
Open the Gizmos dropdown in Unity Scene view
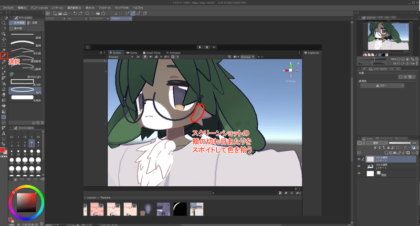click(247, 57)
